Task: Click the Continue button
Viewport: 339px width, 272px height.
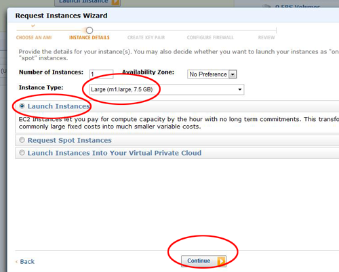Action: [203, 261]
